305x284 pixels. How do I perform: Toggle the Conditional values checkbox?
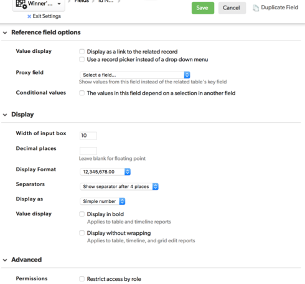pyautogui.click(x=82, y=93)
